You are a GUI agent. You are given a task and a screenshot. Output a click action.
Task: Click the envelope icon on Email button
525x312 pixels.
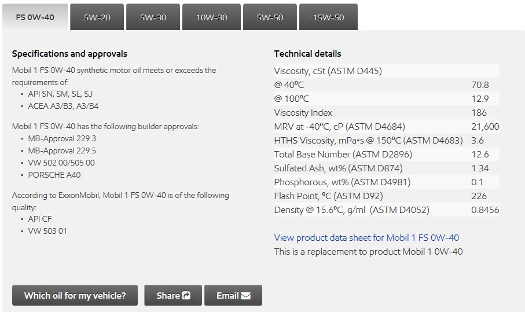click(246, 296)
